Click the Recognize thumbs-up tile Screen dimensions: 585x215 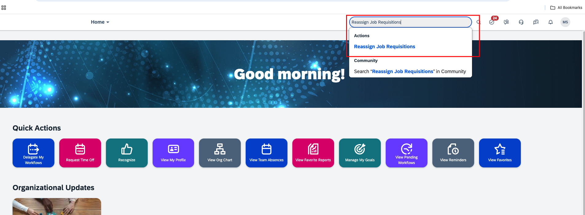click(x=127, y=153)
